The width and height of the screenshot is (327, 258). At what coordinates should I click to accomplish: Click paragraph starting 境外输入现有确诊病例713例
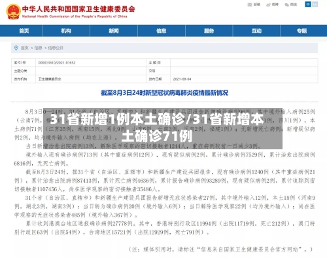(x=165, y=159)
